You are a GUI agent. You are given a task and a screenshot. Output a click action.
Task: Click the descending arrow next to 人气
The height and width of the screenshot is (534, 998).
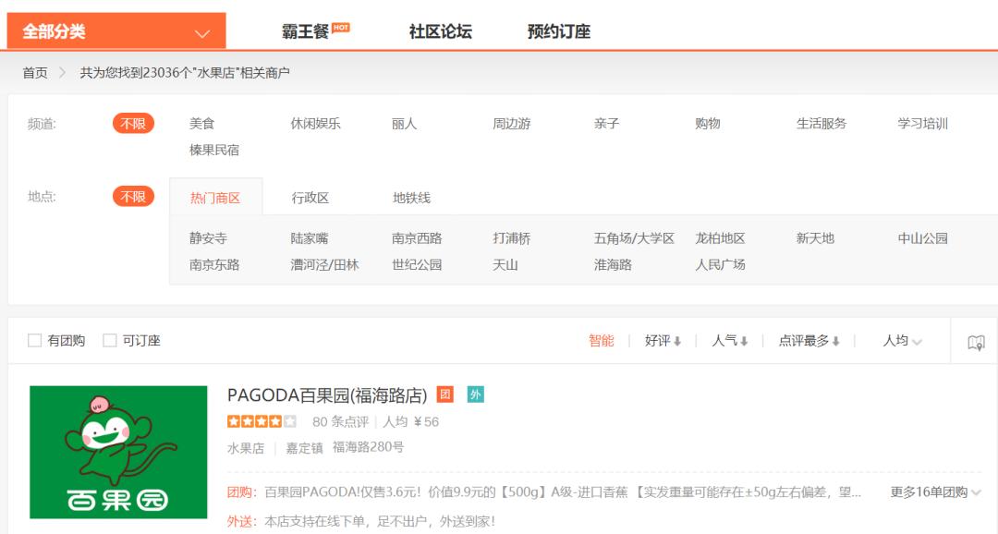coord(743,341)
